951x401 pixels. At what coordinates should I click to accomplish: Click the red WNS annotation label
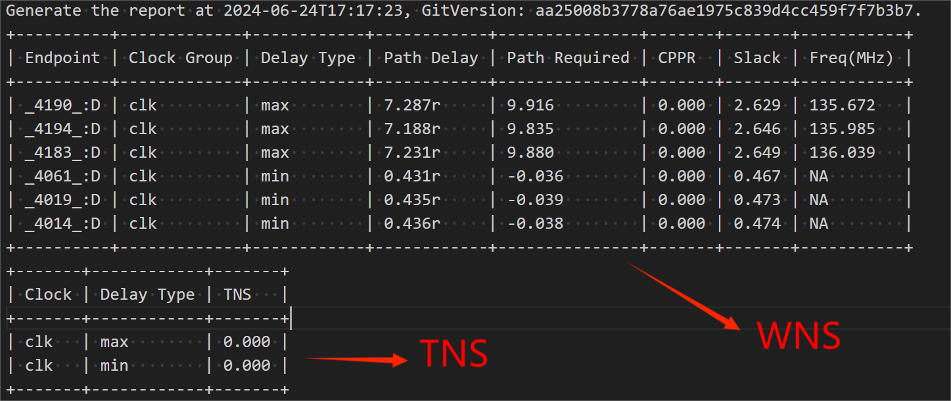point(799,335)
